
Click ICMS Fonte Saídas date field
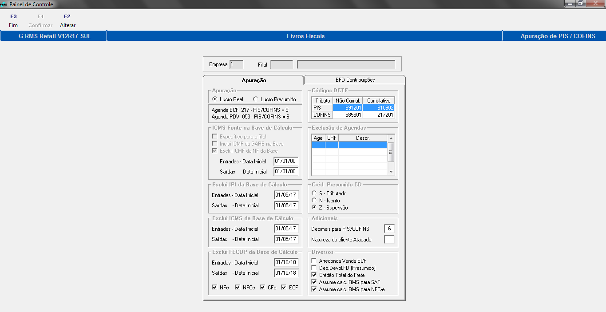[x=286, y=171]
